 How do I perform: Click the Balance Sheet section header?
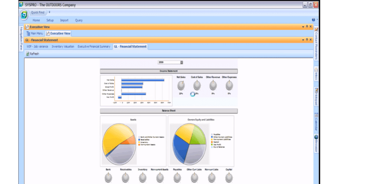click(169, 111)
